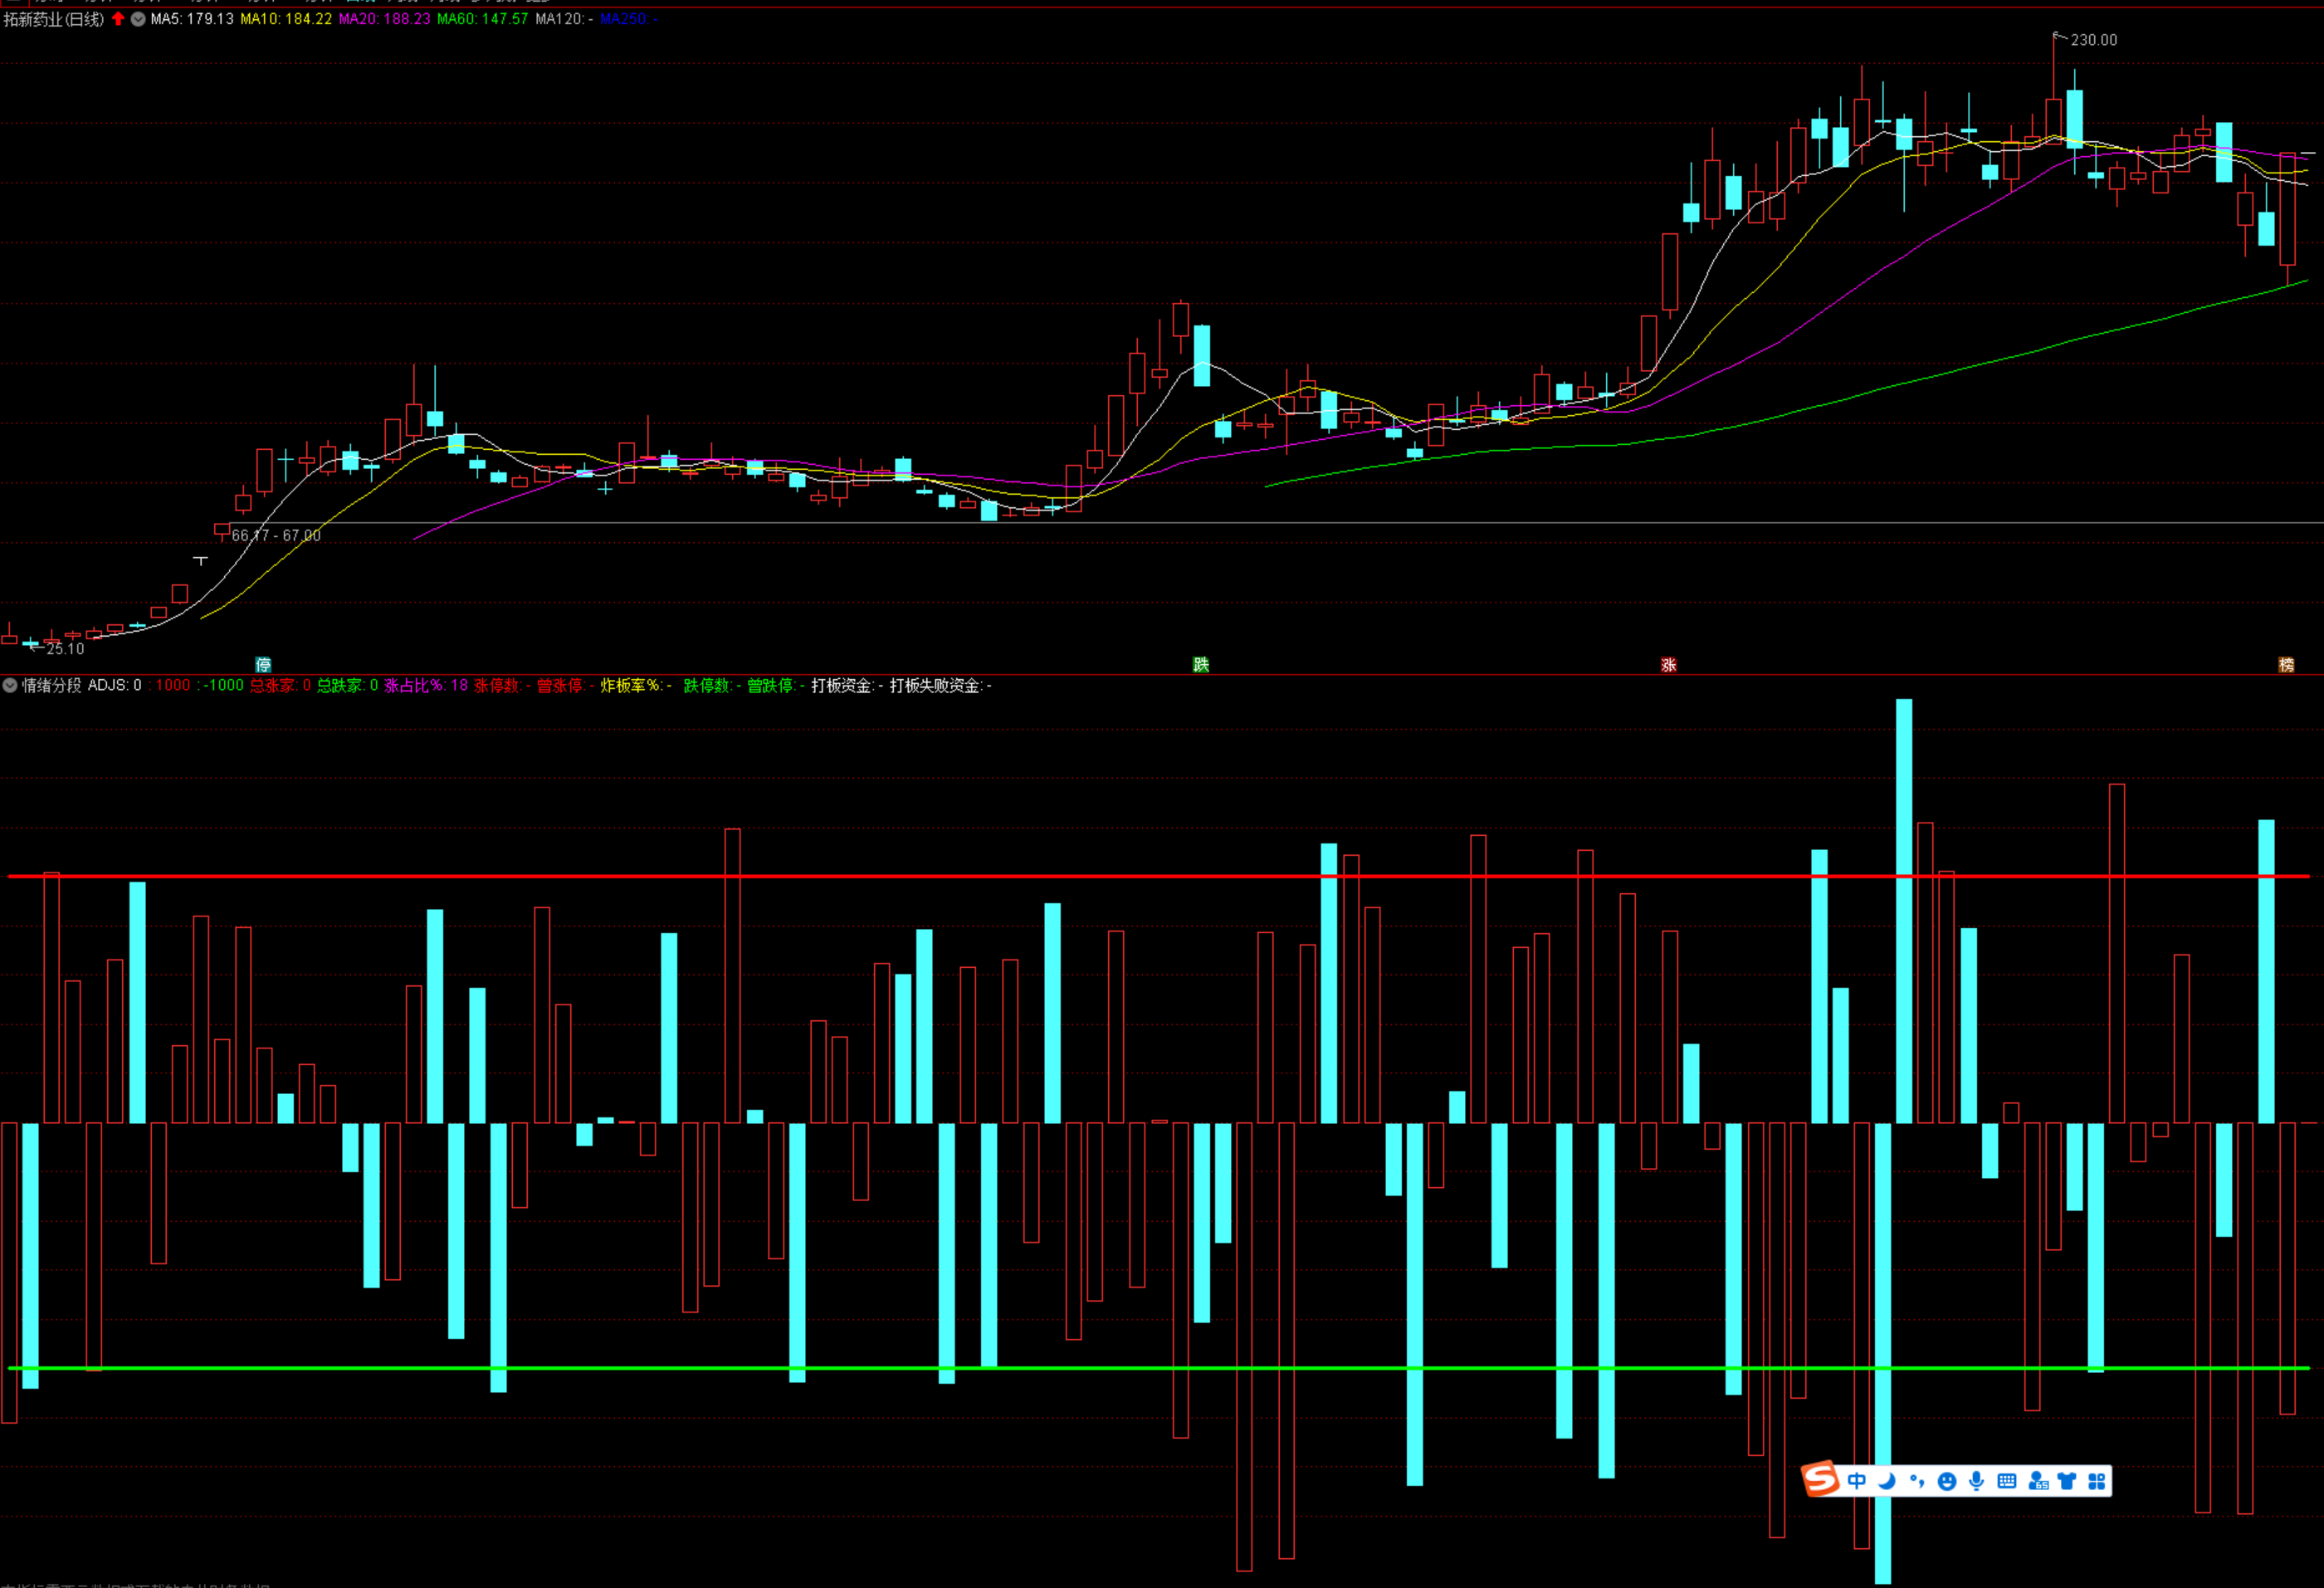Viewport: 2324px width, 1588px height.
Task: Toggle Chinese input mode 中 icon
Action: coord(1857,1481)
